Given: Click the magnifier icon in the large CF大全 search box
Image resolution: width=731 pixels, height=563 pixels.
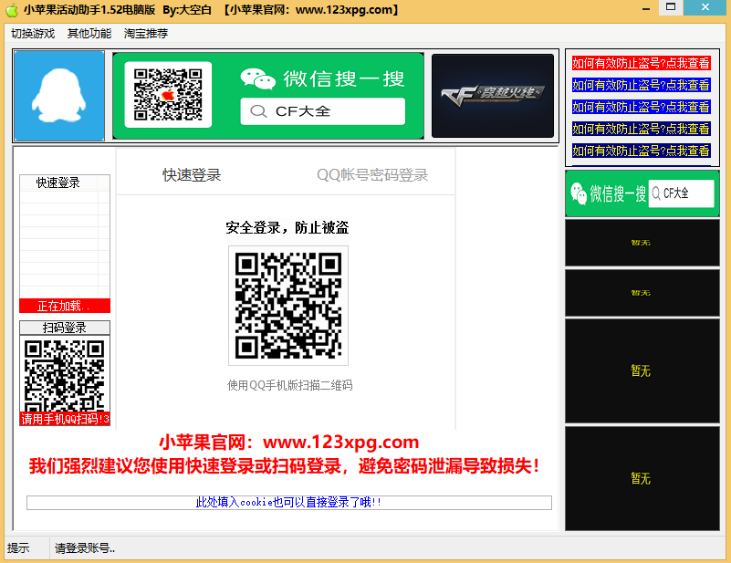Looking at the screenshot, I should point(258,111).
